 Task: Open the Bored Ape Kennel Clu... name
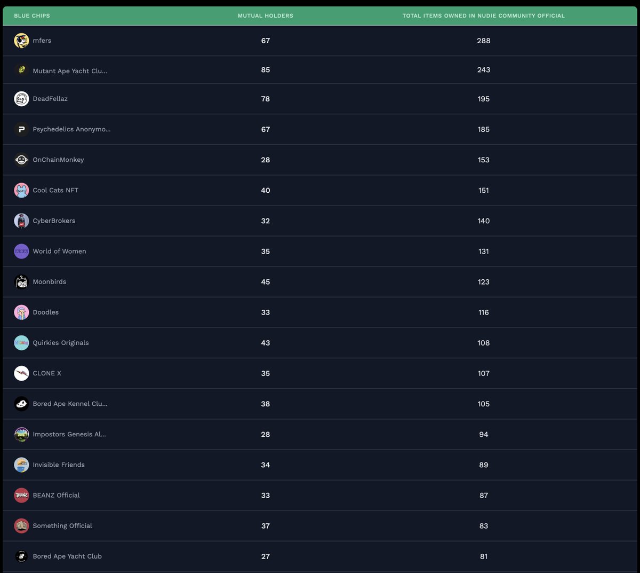click(70, 404)
